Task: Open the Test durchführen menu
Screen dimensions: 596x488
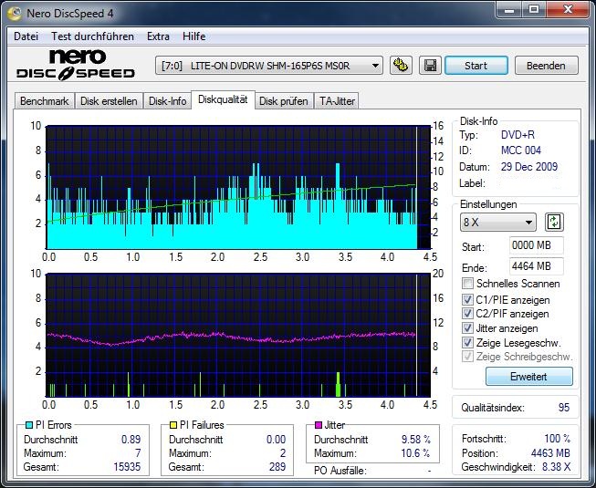Action: [x=92, y=36]
